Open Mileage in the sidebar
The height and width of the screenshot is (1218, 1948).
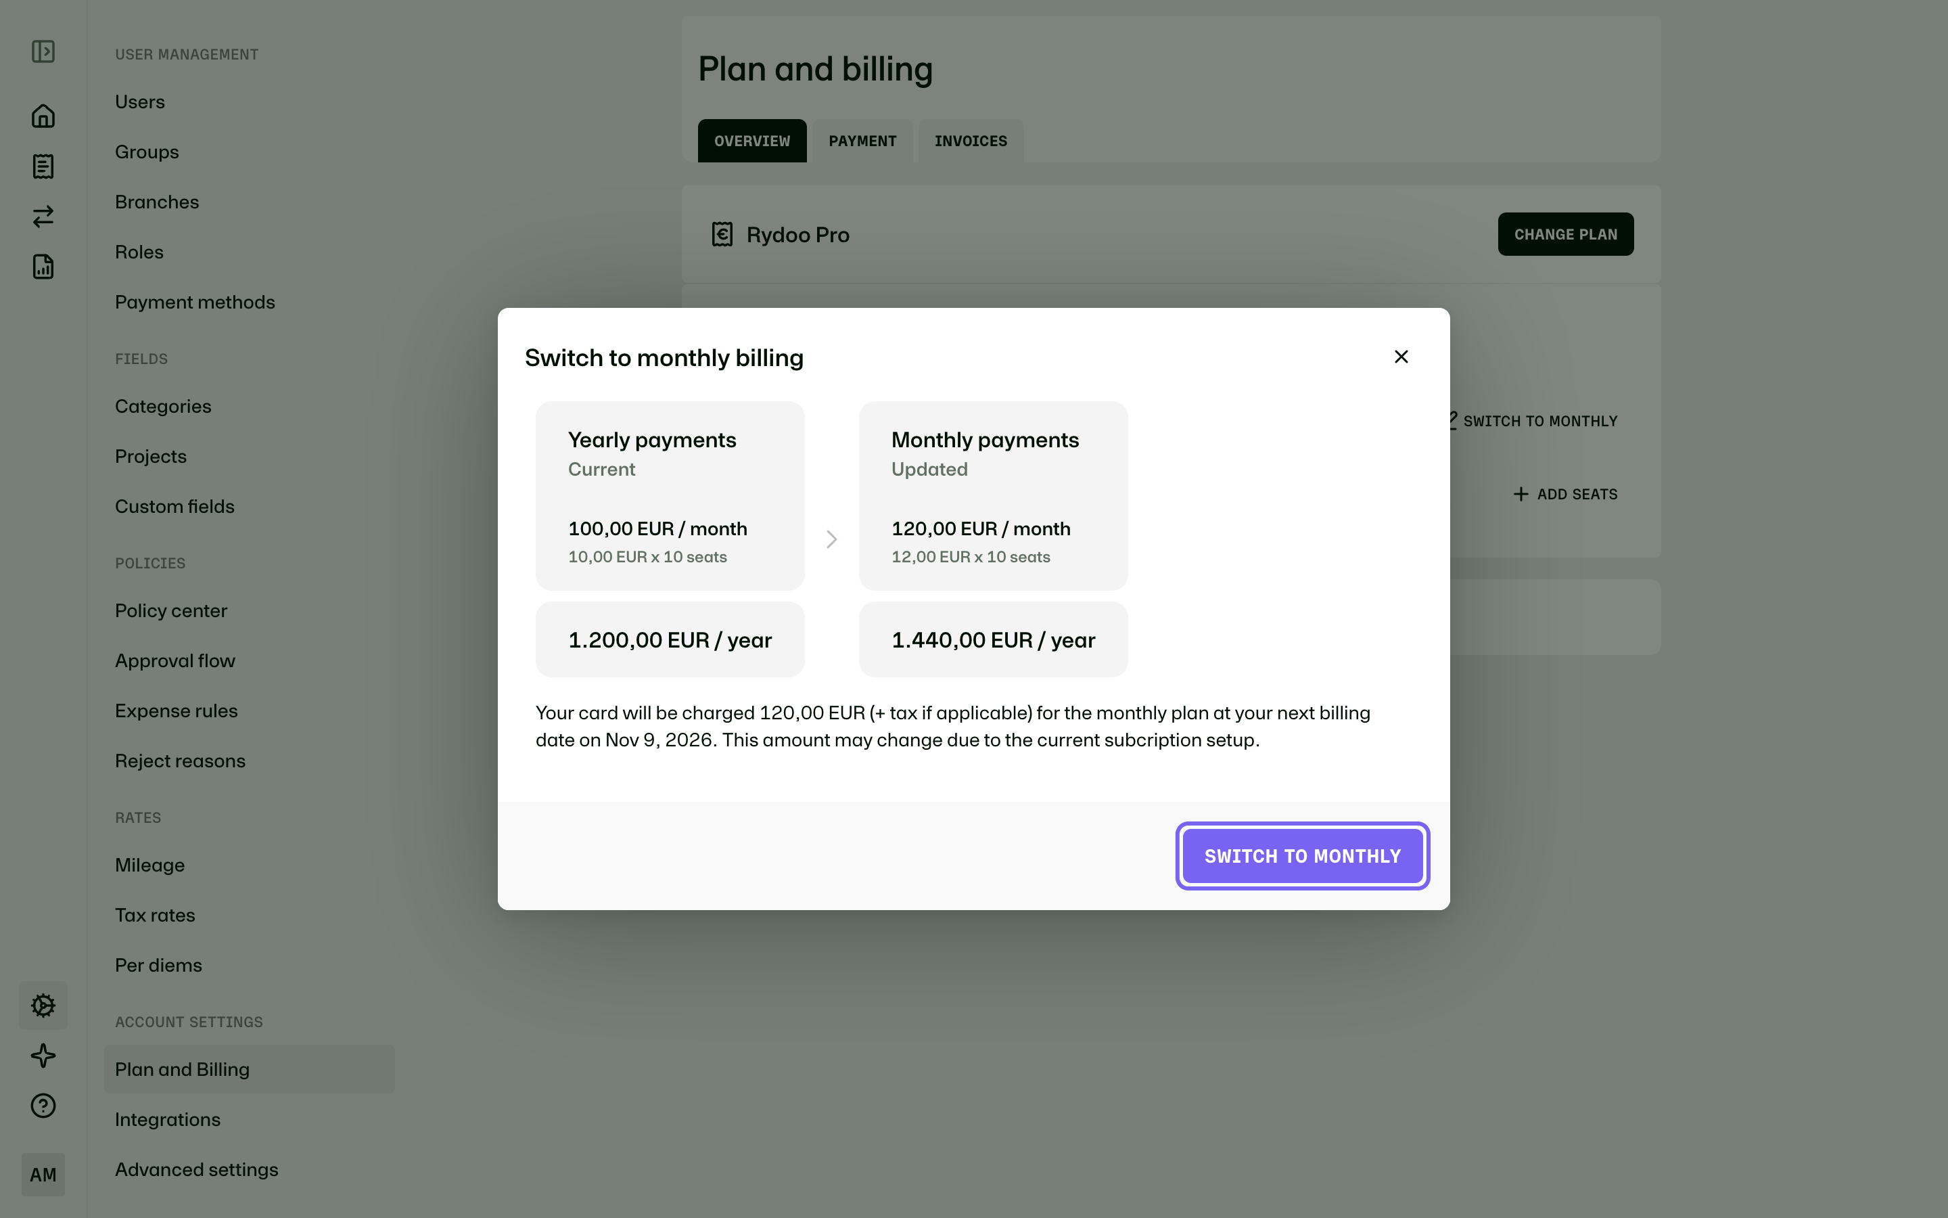149,865
